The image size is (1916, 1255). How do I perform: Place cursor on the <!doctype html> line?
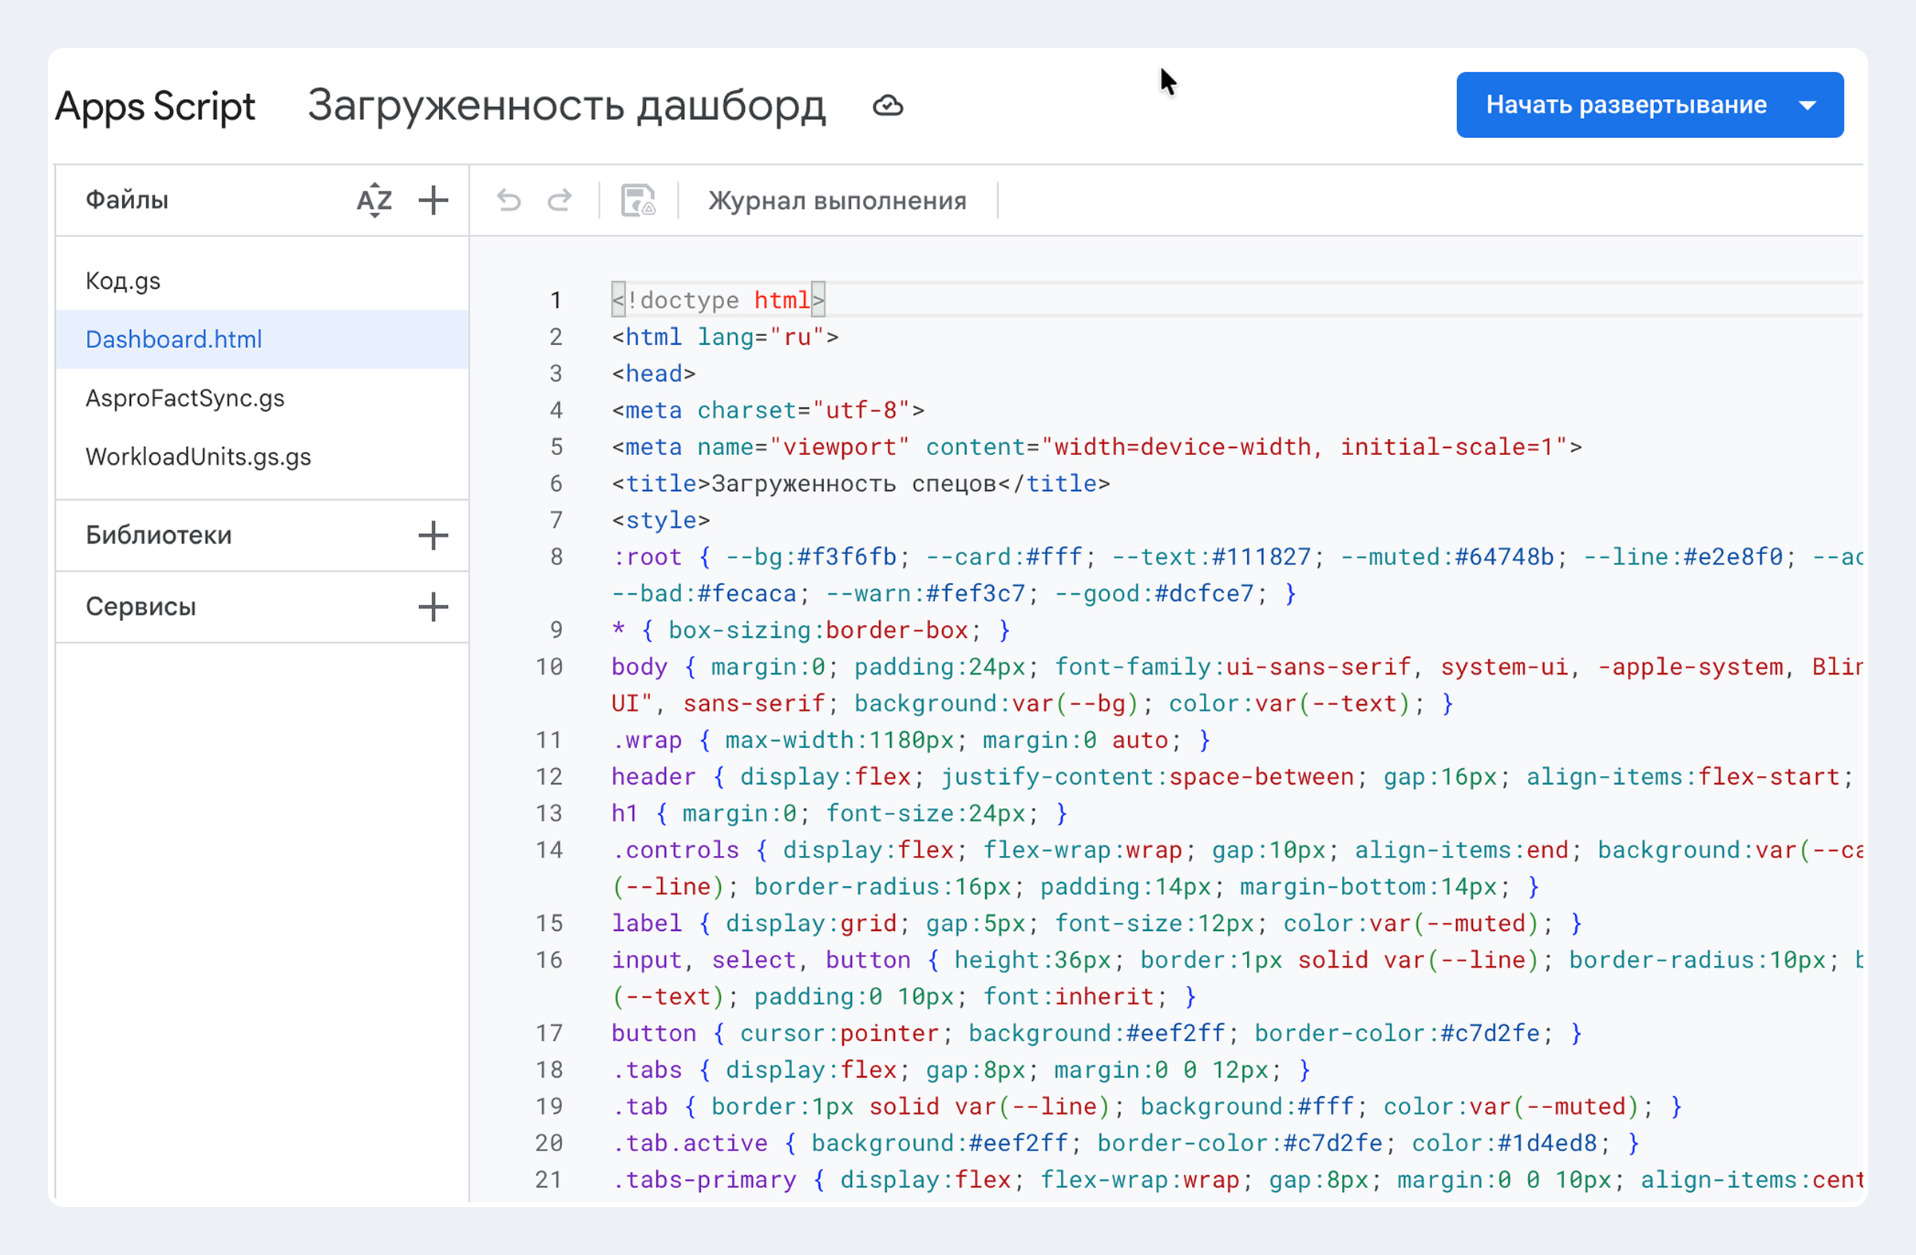pos(718,300)
